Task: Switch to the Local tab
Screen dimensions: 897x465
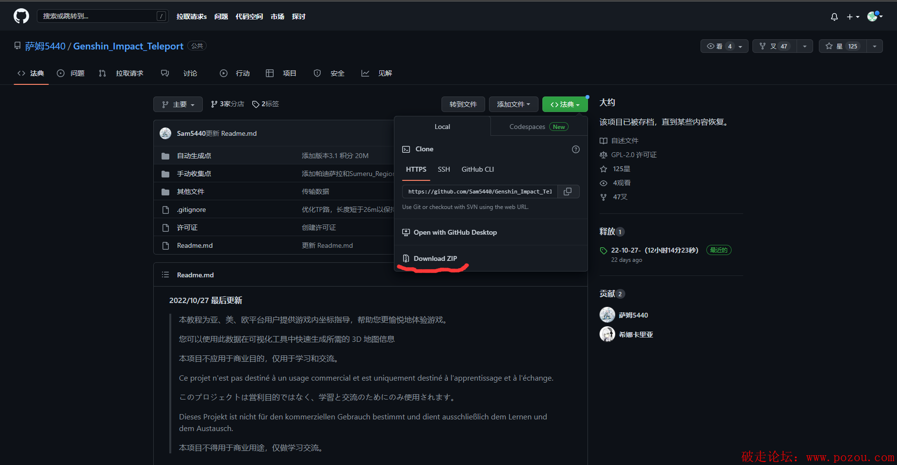Action: pos(442,127)
